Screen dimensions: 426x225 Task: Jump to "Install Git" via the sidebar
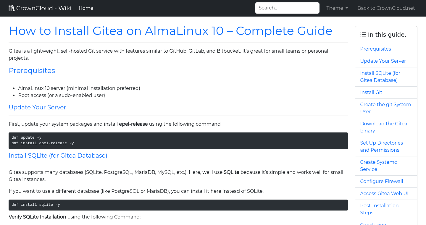[x=371, y=92]
